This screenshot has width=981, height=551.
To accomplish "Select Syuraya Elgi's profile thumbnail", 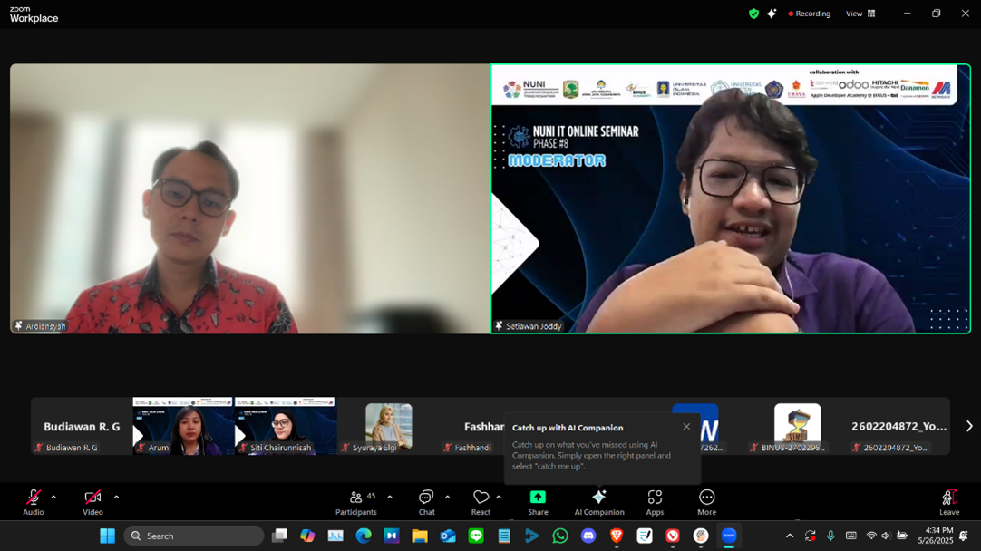I will point(389,426).
